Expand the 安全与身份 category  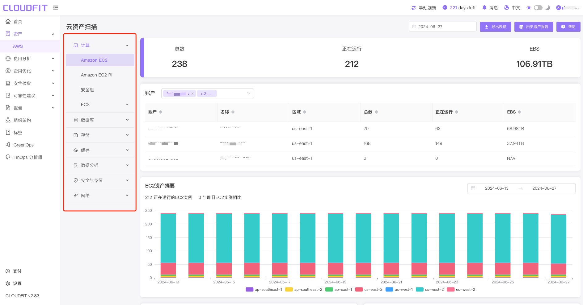pyautogui.click(x=127, y=180)
